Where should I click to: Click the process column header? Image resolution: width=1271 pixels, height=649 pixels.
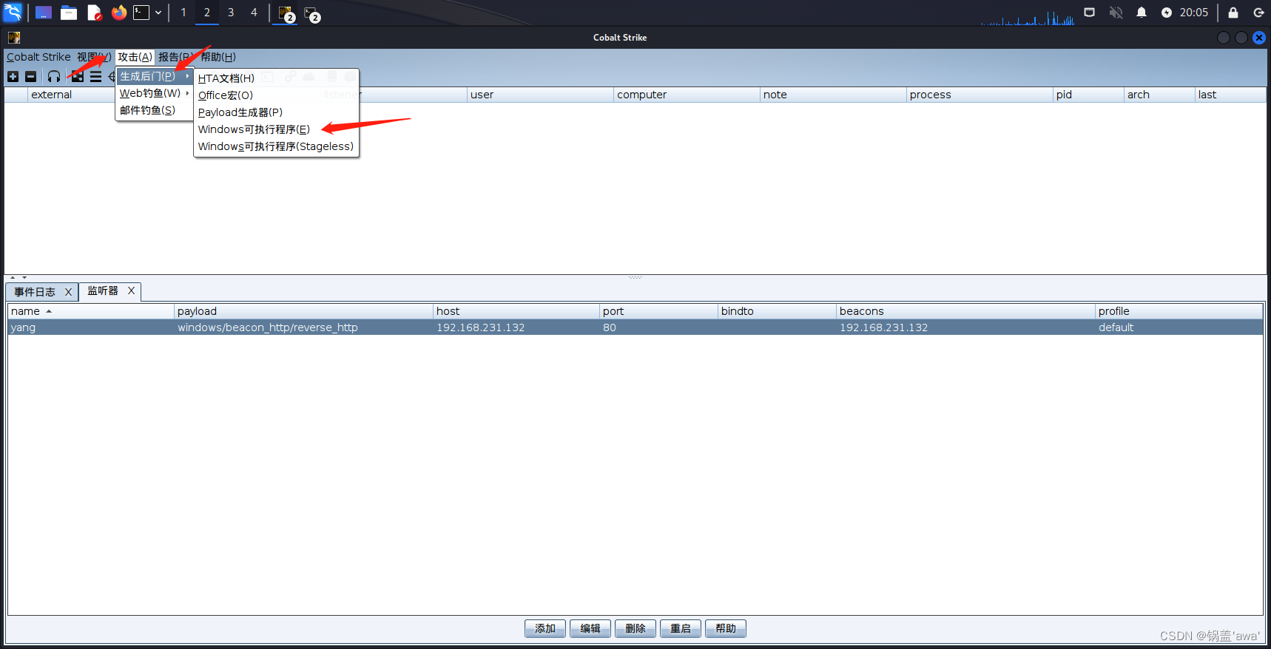(980, 95)
